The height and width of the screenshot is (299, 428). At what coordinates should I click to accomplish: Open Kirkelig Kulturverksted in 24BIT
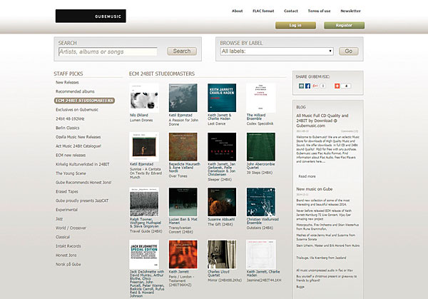tap(83, 164)
